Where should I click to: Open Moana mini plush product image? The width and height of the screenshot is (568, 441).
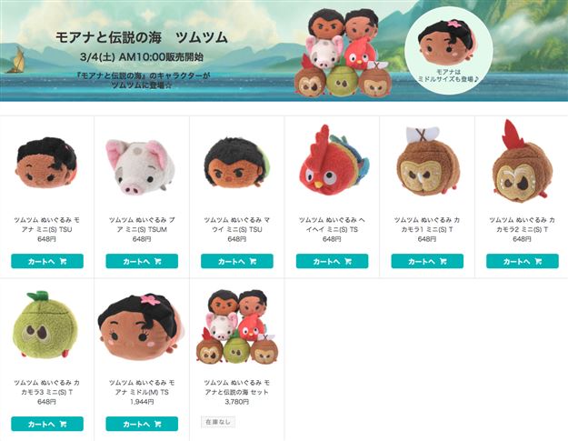tap(47, 163)
